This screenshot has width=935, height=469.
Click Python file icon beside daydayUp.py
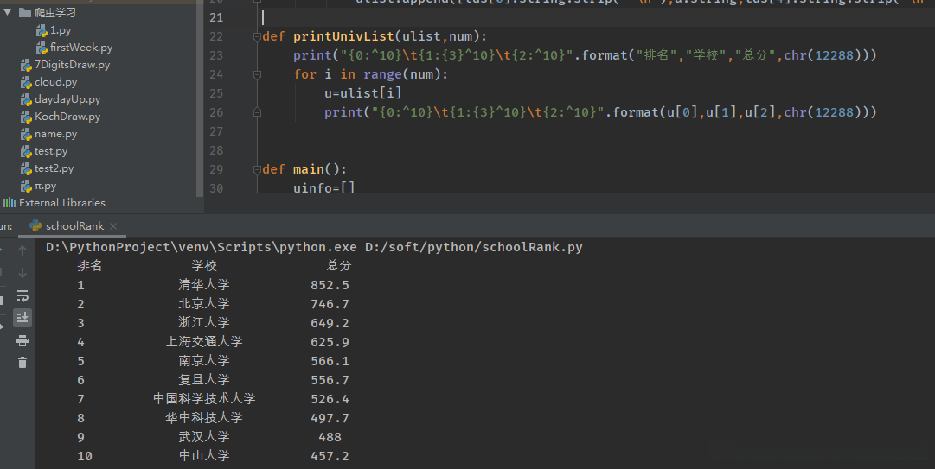(x=26, y=99)
